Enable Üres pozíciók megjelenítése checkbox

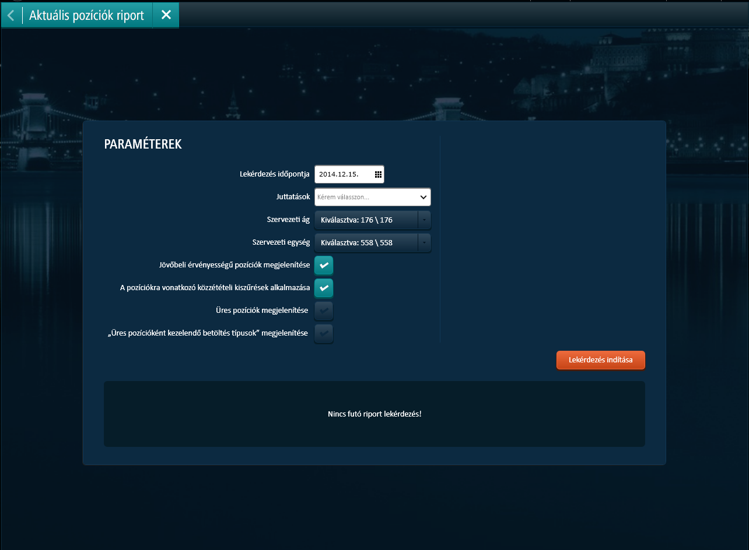click(x=324, y=311)
